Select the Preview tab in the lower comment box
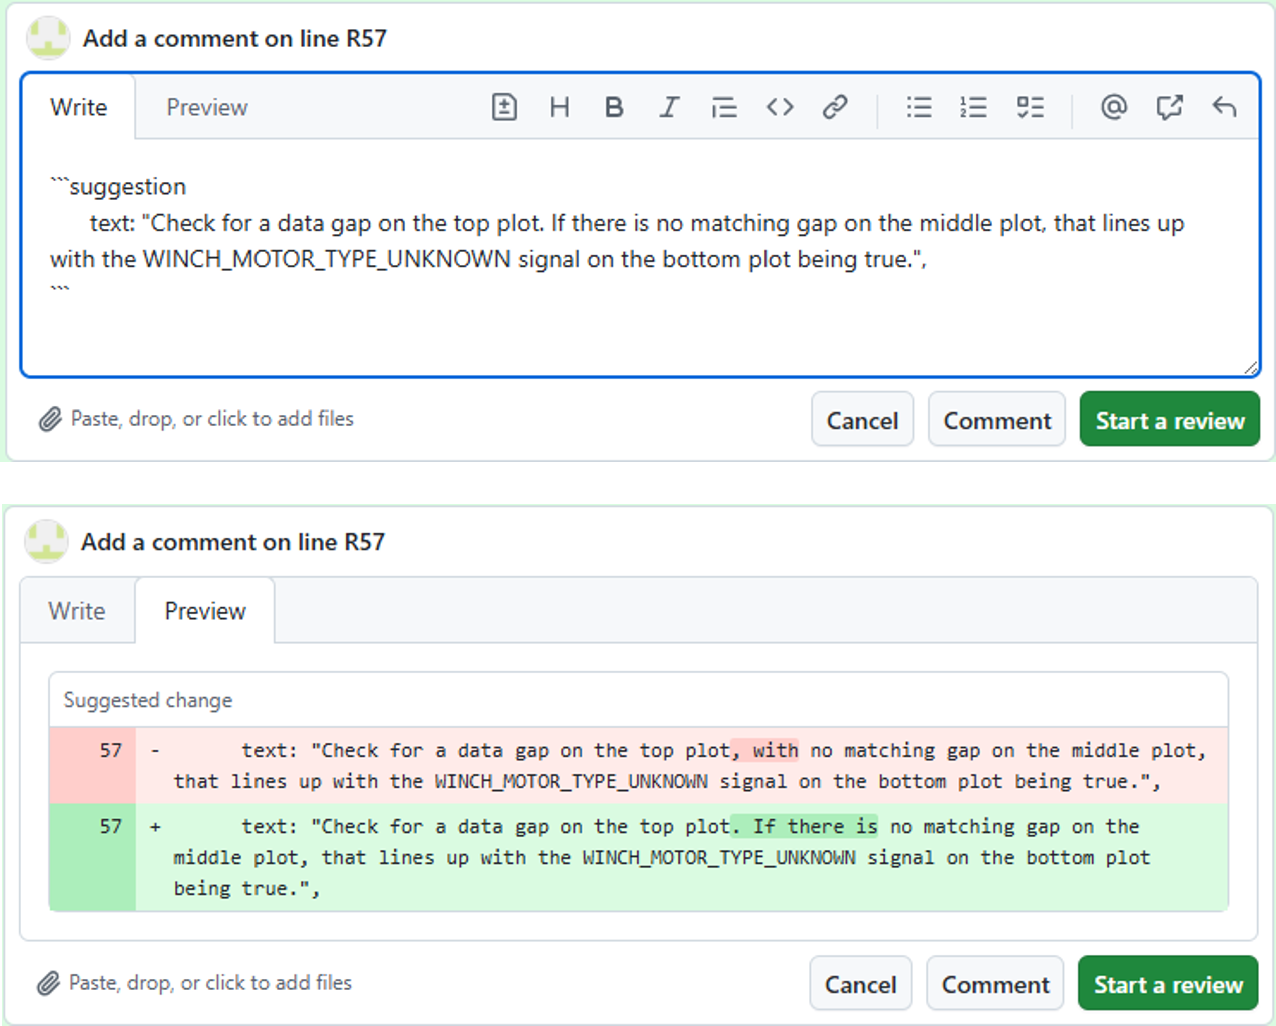1276x1026 pixels. click(205, 611)
